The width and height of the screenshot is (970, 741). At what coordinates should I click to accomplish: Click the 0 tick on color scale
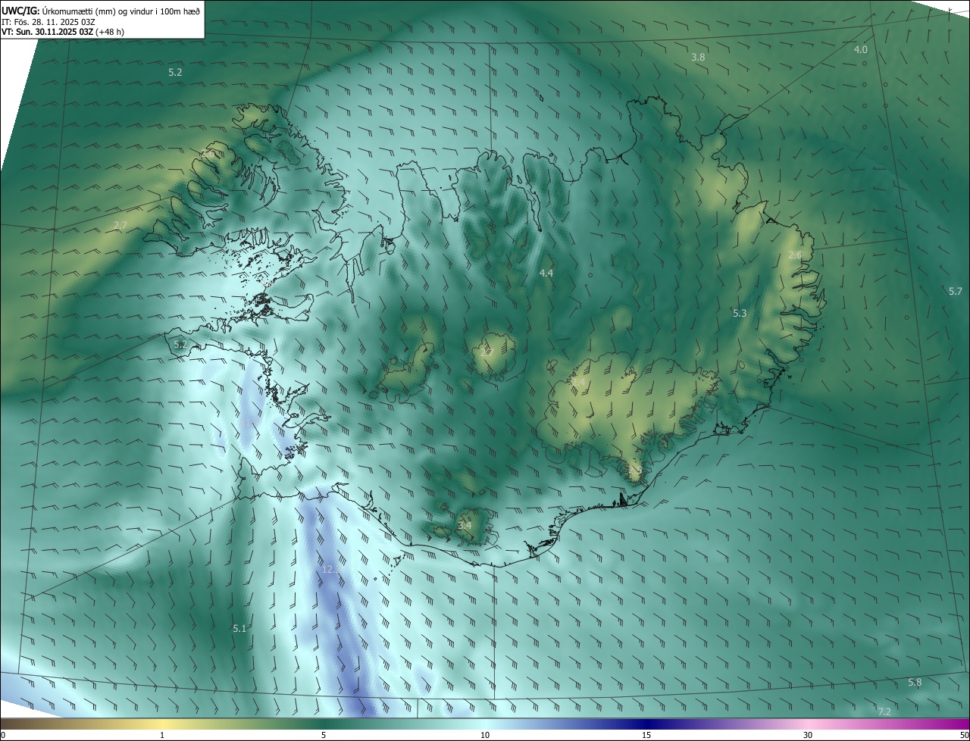click(3, 735)
